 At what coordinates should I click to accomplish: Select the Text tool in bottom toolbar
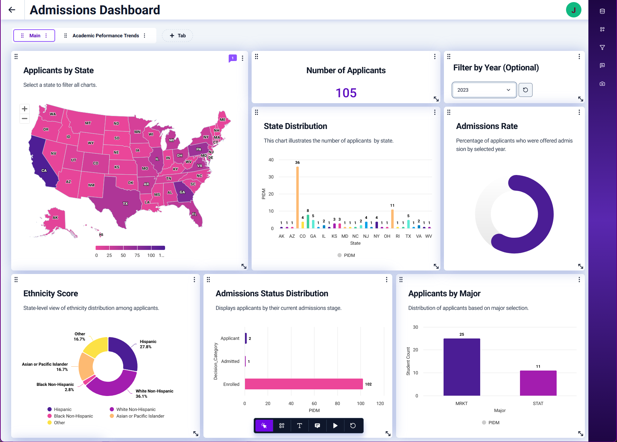tap(299, 426)
